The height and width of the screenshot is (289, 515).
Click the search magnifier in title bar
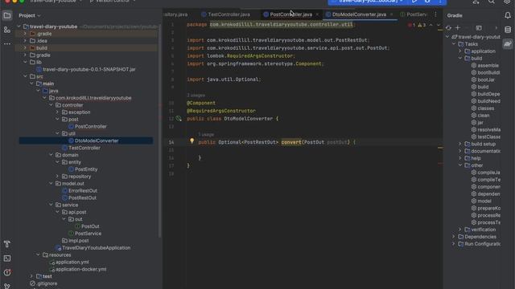pos(492,2)
